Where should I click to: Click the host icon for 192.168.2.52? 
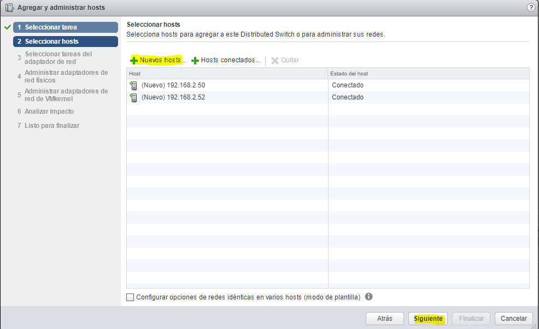click(x=134, y=97)
